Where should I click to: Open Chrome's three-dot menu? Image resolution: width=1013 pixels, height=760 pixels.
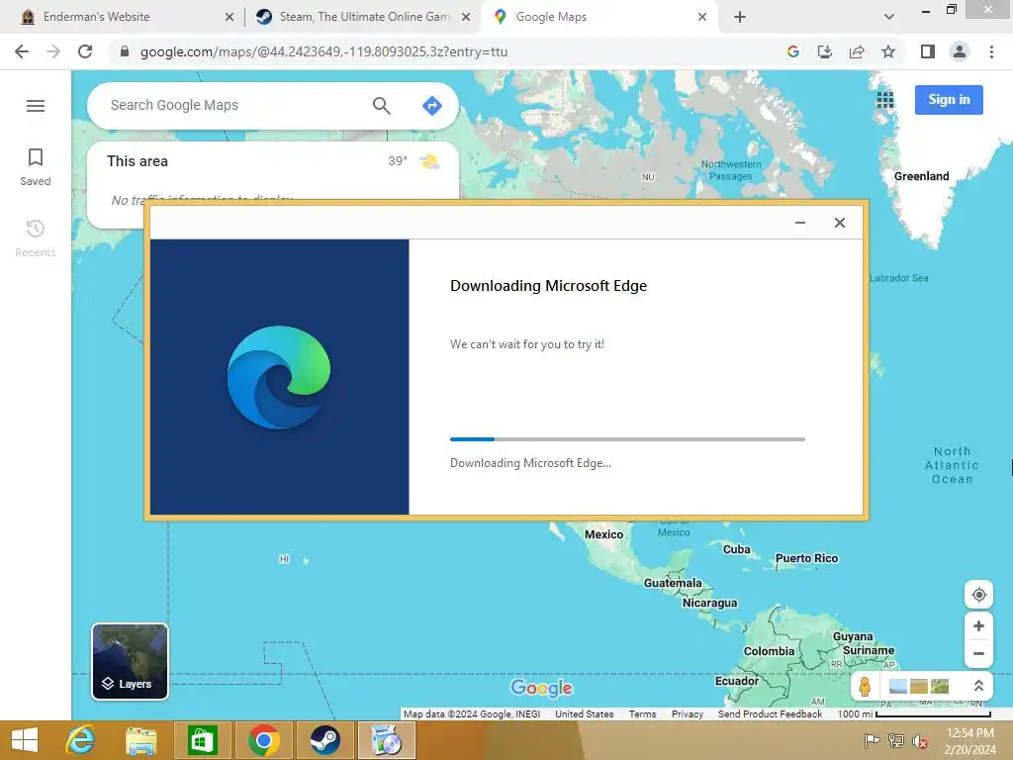pos(991,51)
